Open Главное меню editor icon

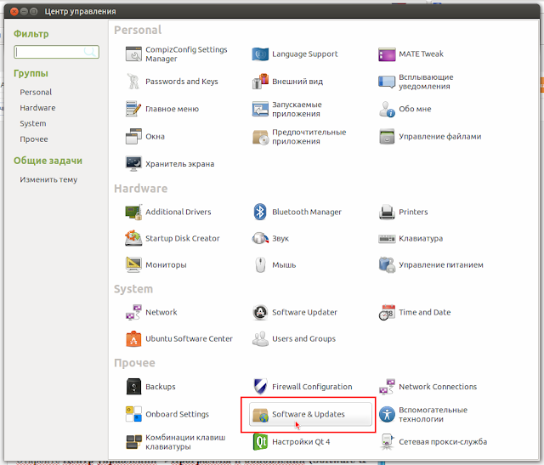coord(133,109)
